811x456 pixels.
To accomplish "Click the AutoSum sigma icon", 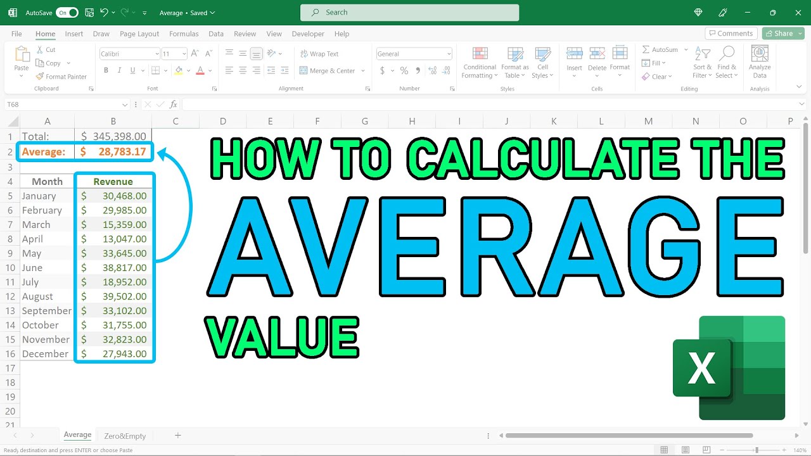I will (x=646, y=49).
